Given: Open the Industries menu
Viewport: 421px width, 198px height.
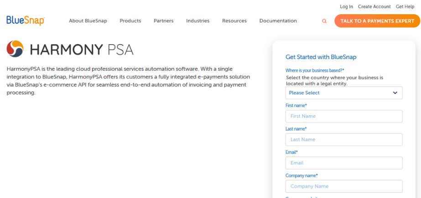Looking at the screenshot, I should pos(198,20).
